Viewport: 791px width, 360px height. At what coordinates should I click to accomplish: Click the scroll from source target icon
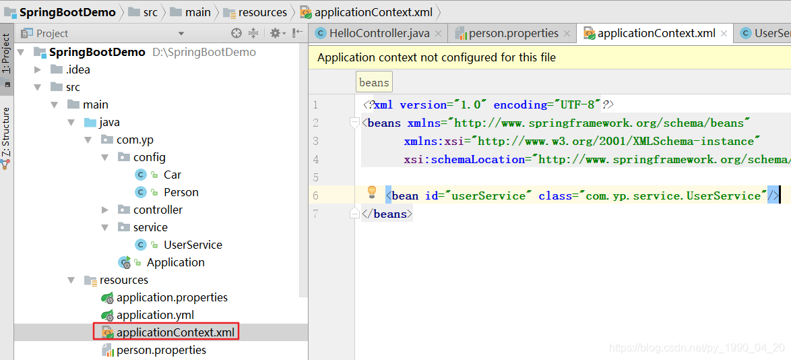tap(236, 33)
